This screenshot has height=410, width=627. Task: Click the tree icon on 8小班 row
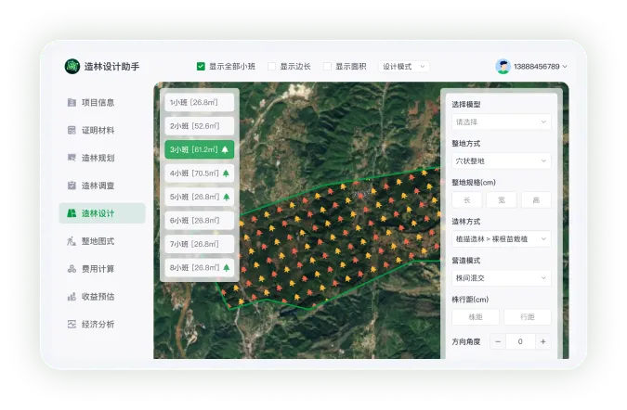tap(227, 267)
